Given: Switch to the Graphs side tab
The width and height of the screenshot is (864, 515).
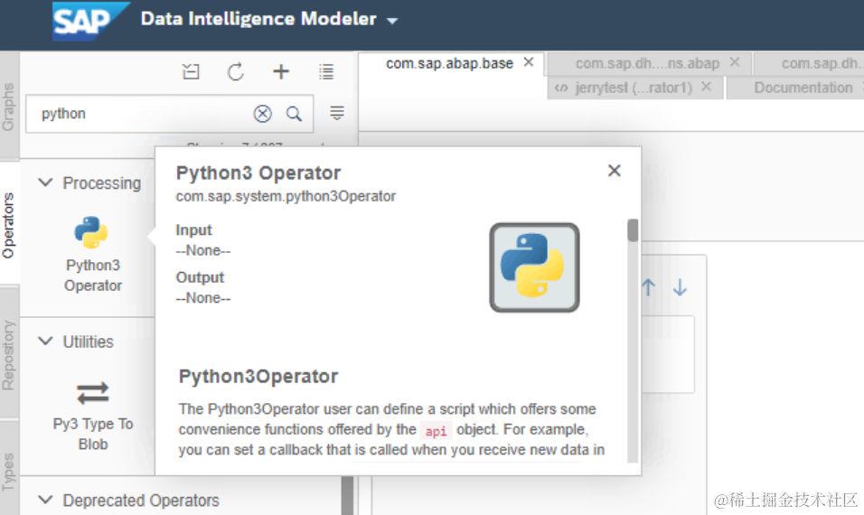Looking at the screenshot, I should (x=8, y=107).
